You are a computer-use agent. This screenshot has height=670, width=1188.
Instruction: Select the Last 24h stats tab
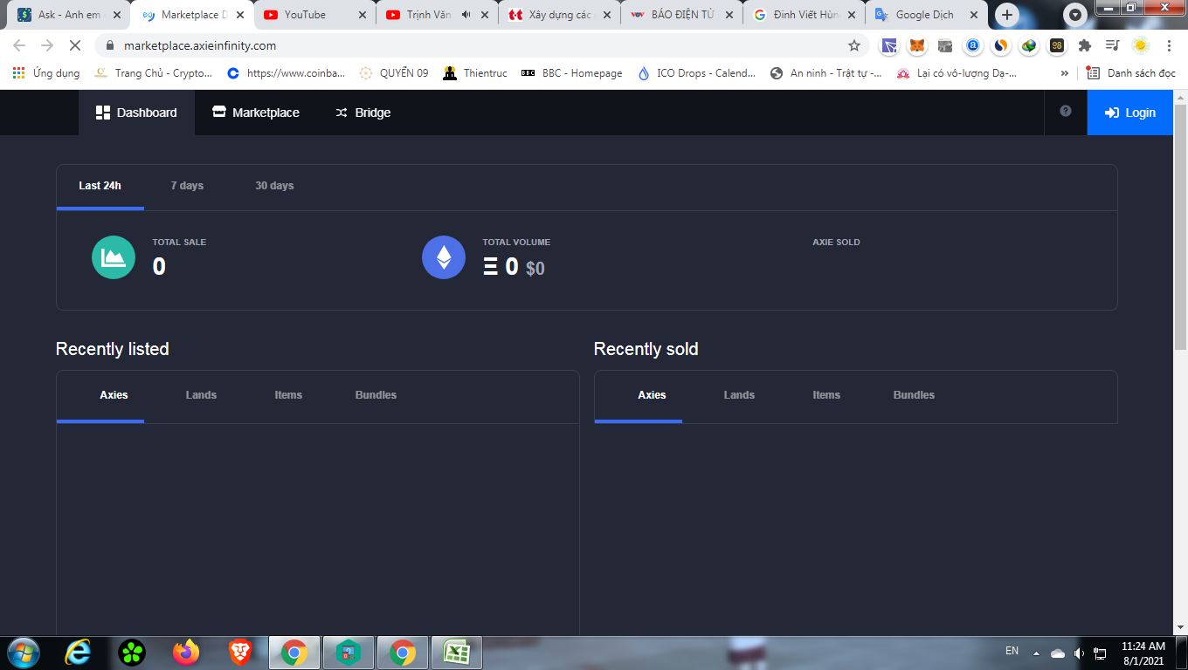pyautogui.click(x=100, y=186)
